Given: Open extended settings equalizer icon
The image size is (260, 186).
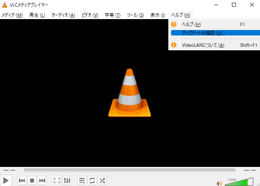Looking at the screenshot, I should coord(67,181).
